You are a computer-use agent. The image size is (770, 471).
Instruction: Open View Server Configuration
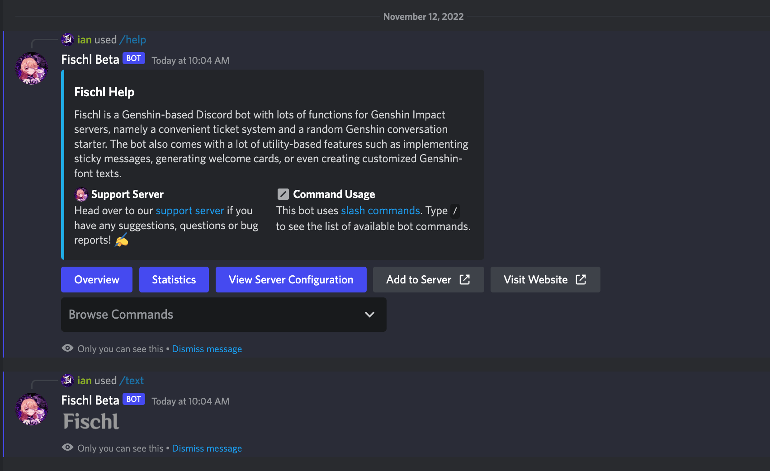(291, 280)
